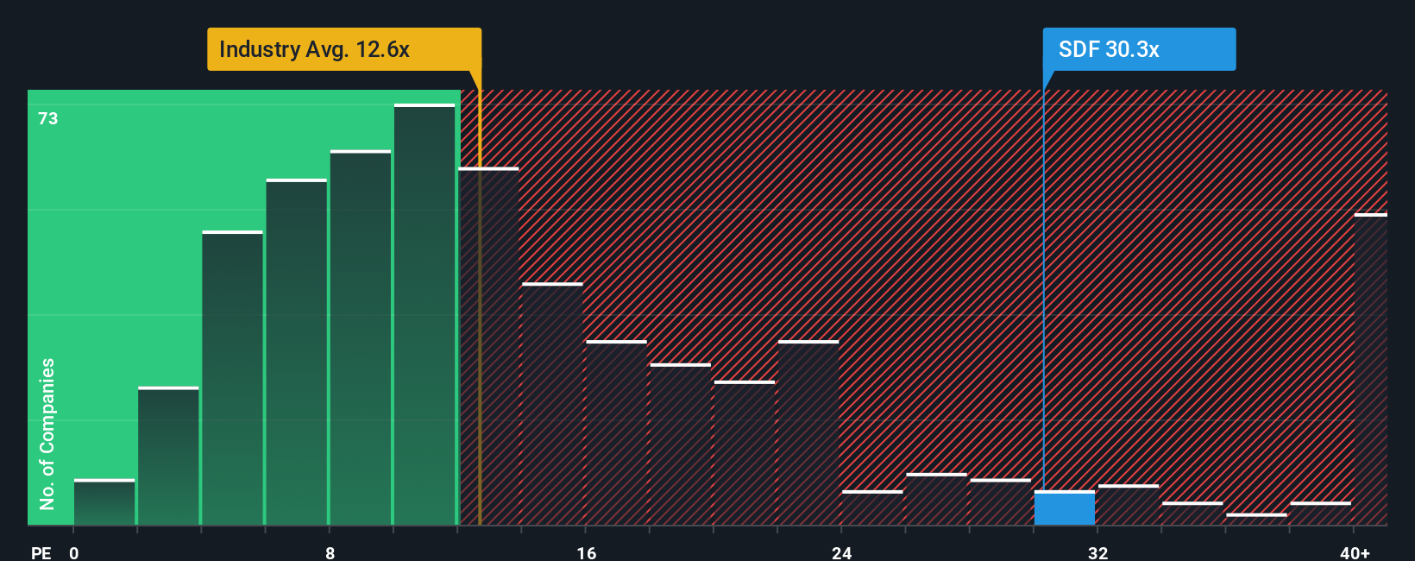The height and width of the screenshot is (561, 1415).
Task: Click the 'No. of Companies' axis label
Action: pos(47,433)
